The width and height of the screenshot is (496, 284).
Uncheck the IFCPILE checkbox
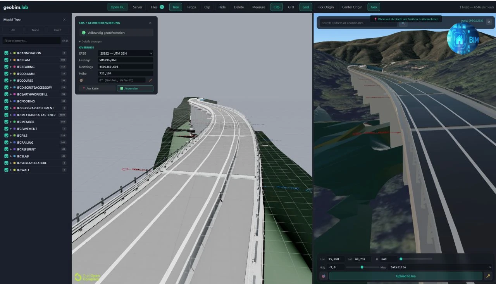click(x=6, y=136)
